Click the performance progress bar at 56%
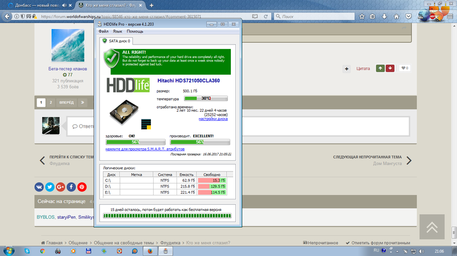Image resolution: width=457 pixels, height=256 pixels. 200,142
